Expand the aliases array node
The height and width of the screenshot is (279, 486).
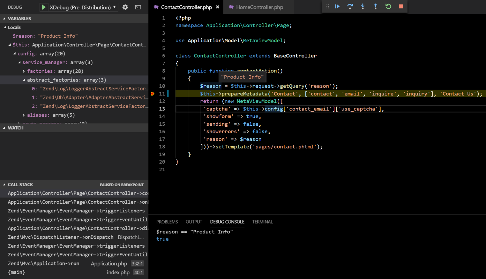[x=24, y=115]
